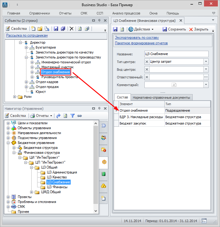220x227 pixels.
Task: Click the list view icon in the status bar
Action: pos(204,221)
